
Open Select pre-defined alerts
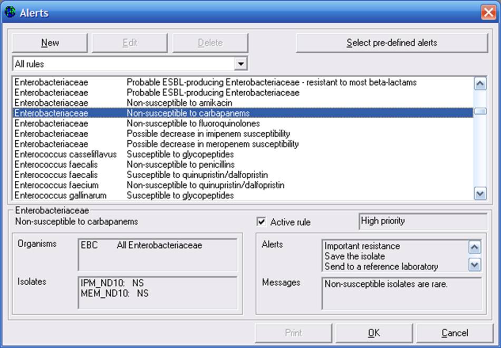click(391, 43)
